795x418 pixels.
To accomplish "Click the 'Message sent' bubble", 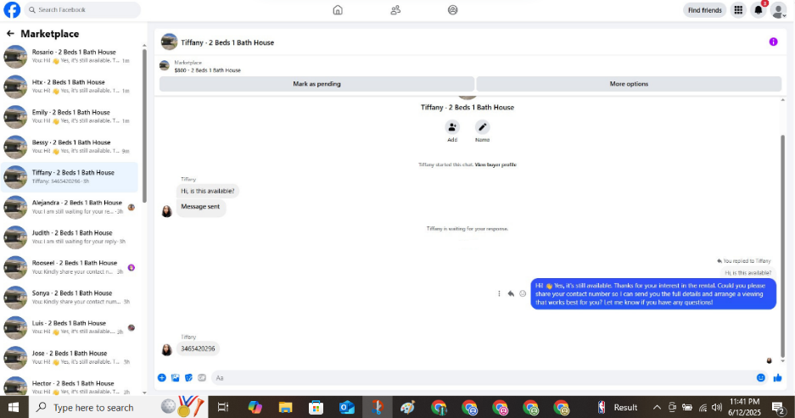I will click(x=201, y=207).
